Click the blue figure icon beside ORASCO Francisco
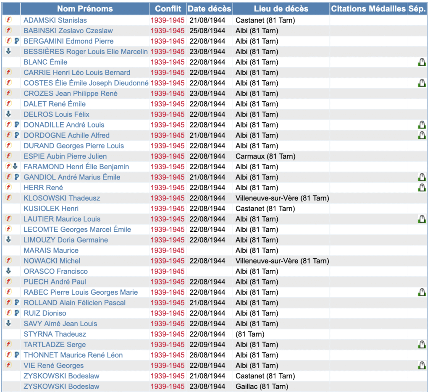430x392 pixels. pyautogui.click(x=8, y=271)
